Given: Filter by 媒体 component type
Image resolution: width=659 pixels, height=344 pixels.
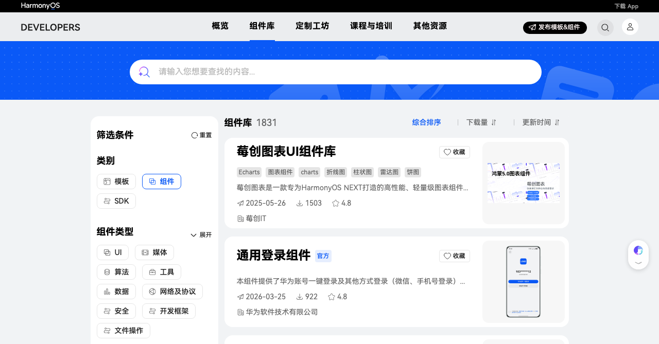Looking at the screenshot, I should click(x=154, y=252).
